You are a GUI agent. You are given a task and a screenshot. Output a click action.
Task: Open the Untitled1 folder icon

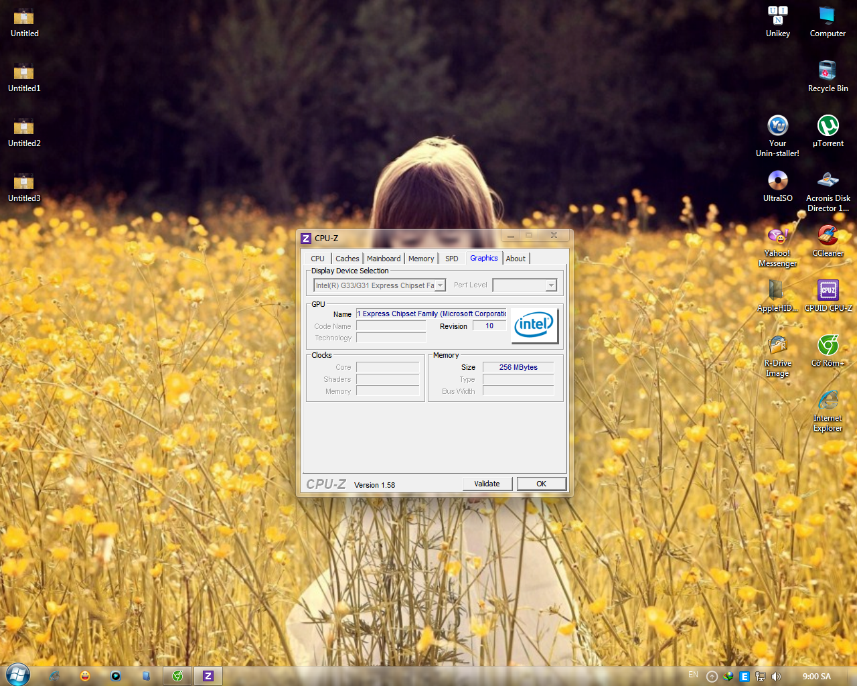point(24,77)
